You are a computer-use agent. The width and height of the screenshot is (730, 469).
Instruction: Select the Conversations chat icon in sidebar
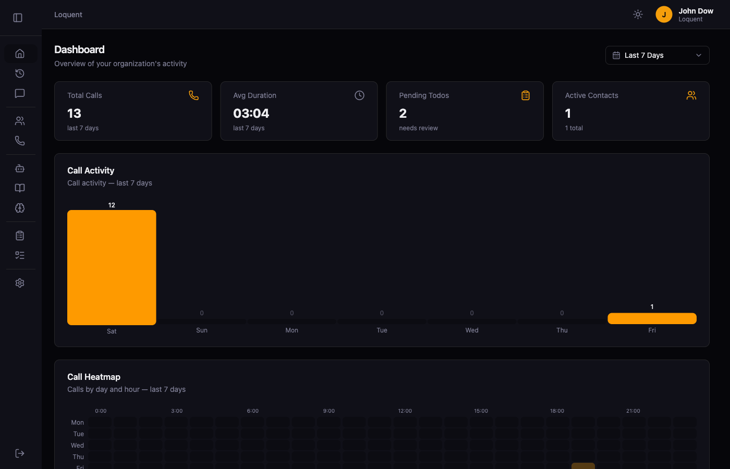pos(20,93)
